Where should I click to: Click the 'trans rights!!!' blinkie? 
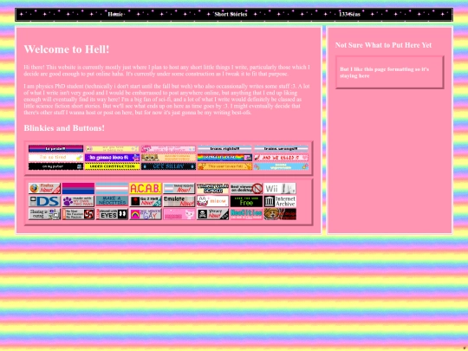(x=224, y=149)
